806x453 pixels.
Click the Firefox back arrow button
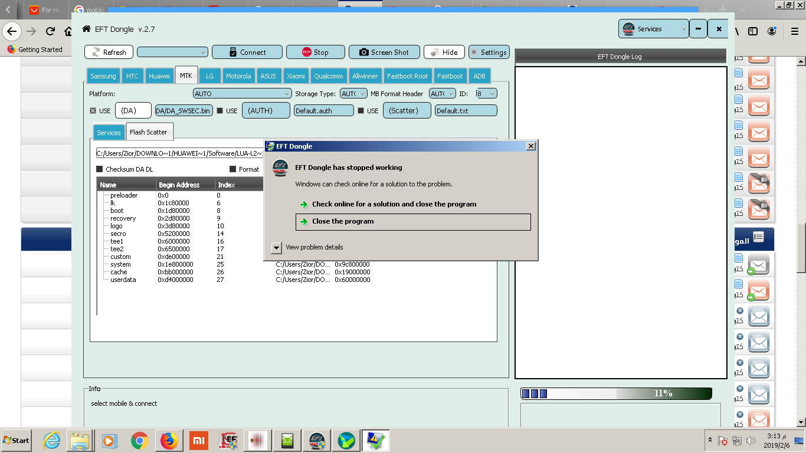coord(12,31)
